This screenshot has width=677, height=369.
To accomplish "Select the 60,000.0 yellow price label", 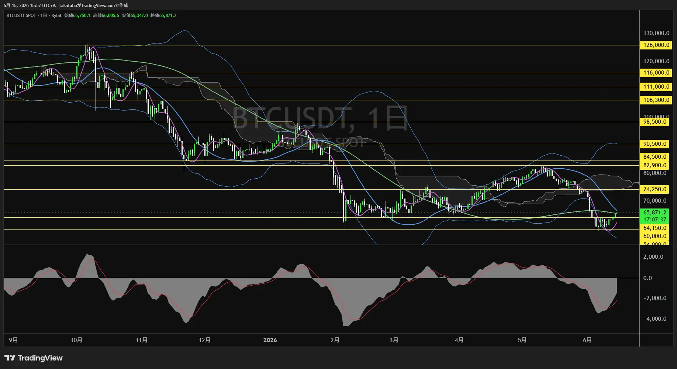I will click(655, 236).
